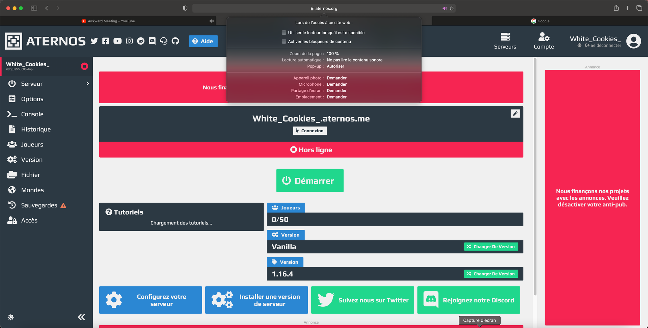Expand the Serveur sidebar chevron
Image resolution: width=648 pixels, height=328 pixels.
87,84
